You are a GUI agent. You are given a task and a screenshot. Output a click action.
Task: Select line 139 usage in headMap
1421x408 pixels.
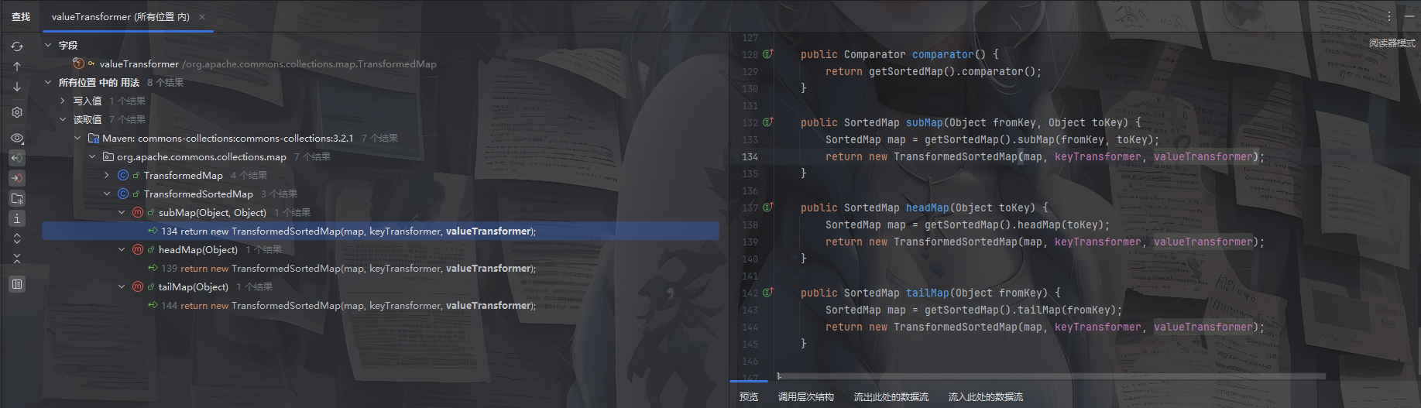[x=348, y=269]
